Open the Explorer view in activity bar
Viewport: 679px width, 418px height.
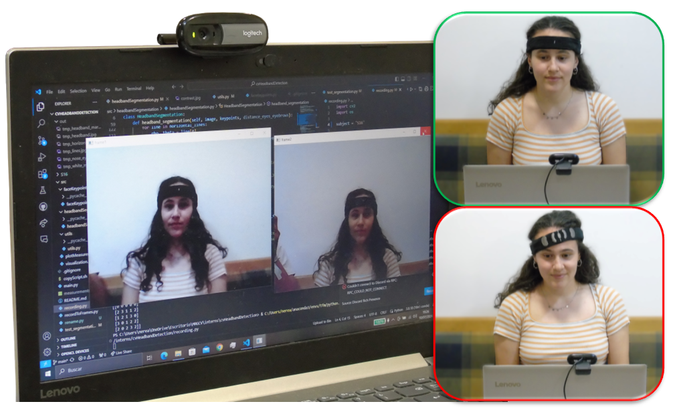[x=41, y=106]
